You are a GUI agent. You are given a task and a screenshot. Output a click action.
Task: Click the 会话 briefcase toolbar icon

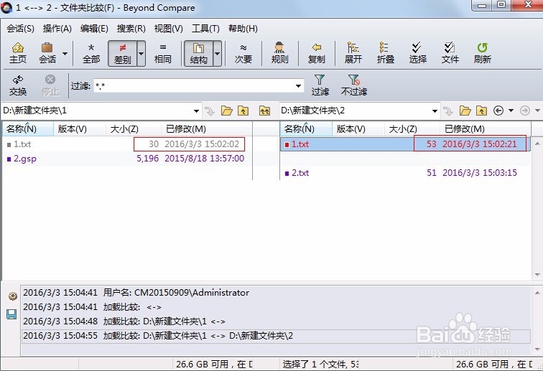[x=47, y=53]
